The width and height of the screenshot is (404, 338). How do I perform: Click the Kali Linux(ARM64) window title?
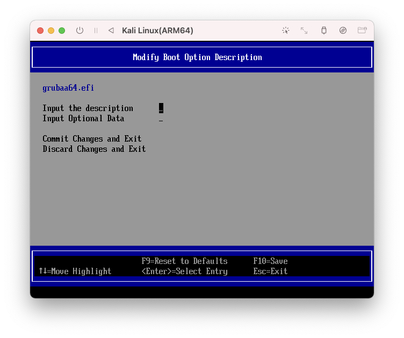157,31
